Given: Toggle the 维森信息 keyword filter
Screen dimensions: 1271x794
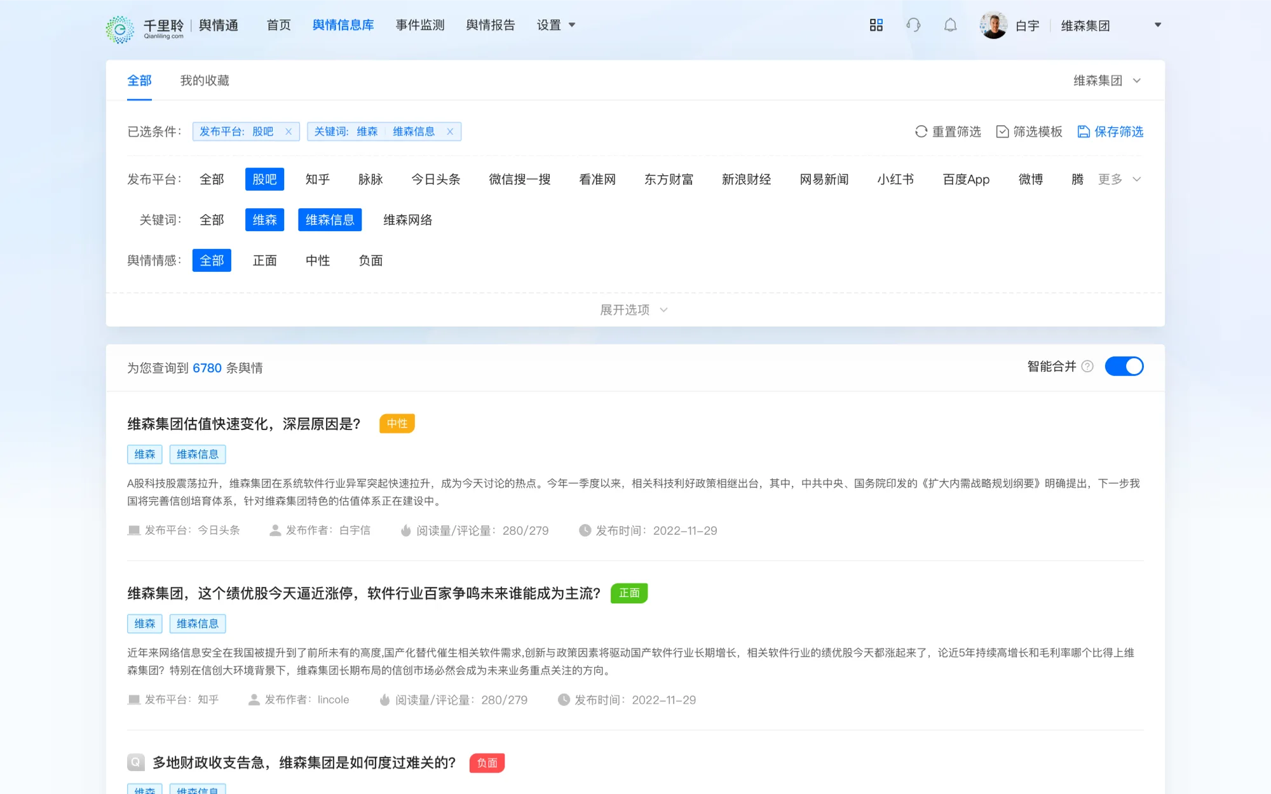Looking at the screenshot, I should coord(330,220).
